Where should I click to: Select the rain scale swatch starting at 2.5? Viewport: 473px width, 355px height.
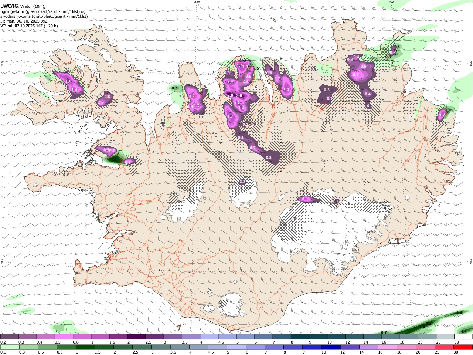pos(142,347)
